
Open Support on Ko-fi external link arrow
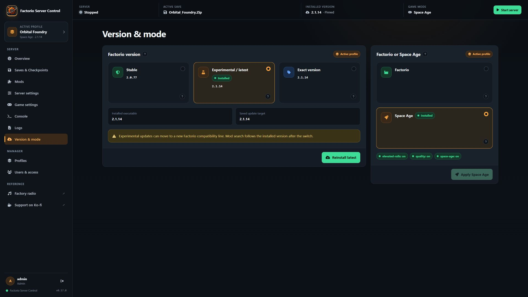pyautogui.click(x=64, y=205)
